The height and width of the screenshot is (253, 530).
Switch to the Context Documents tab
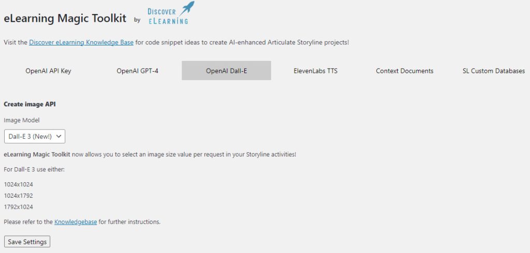pos(404,71)
